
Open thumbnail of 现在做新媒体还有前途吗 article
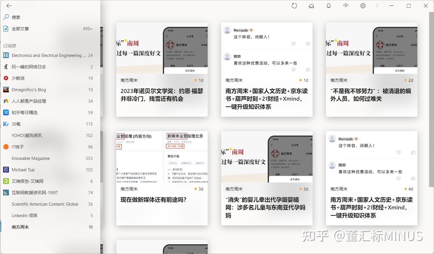click(162, 157)
